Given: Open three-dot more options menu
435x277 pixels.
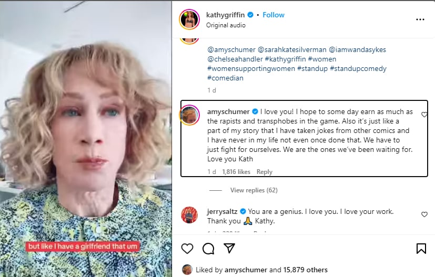Looking at the screenshot, I should tap(420, 19).
